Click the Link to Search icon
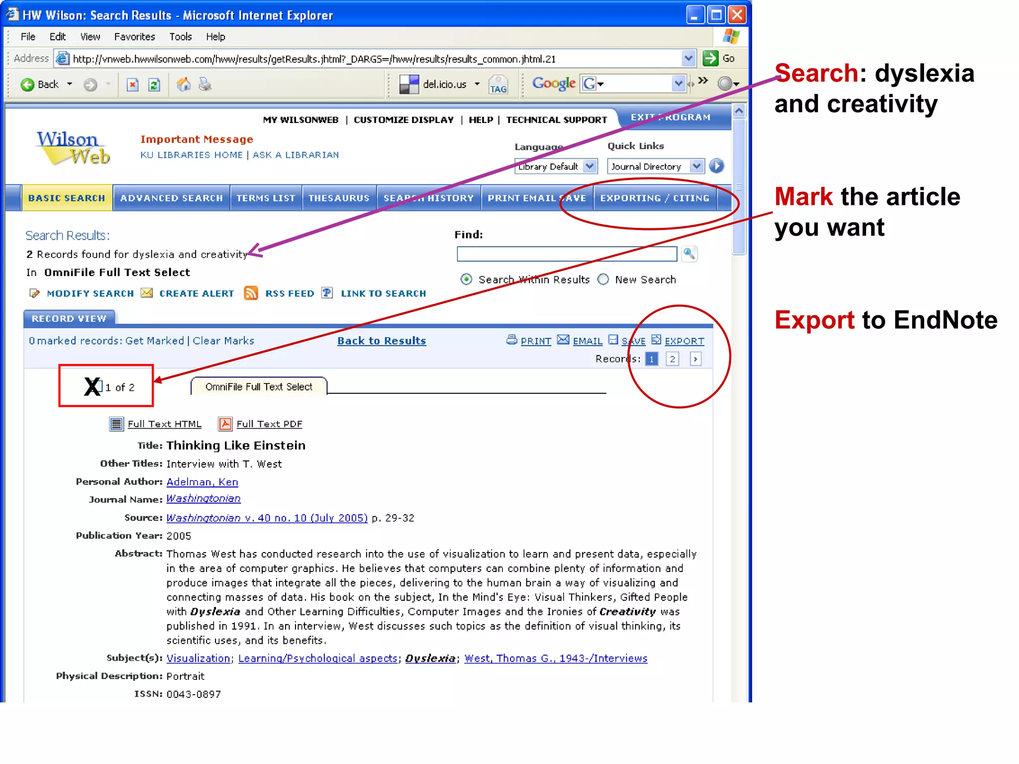1019x764 pixels. point(327,292)
